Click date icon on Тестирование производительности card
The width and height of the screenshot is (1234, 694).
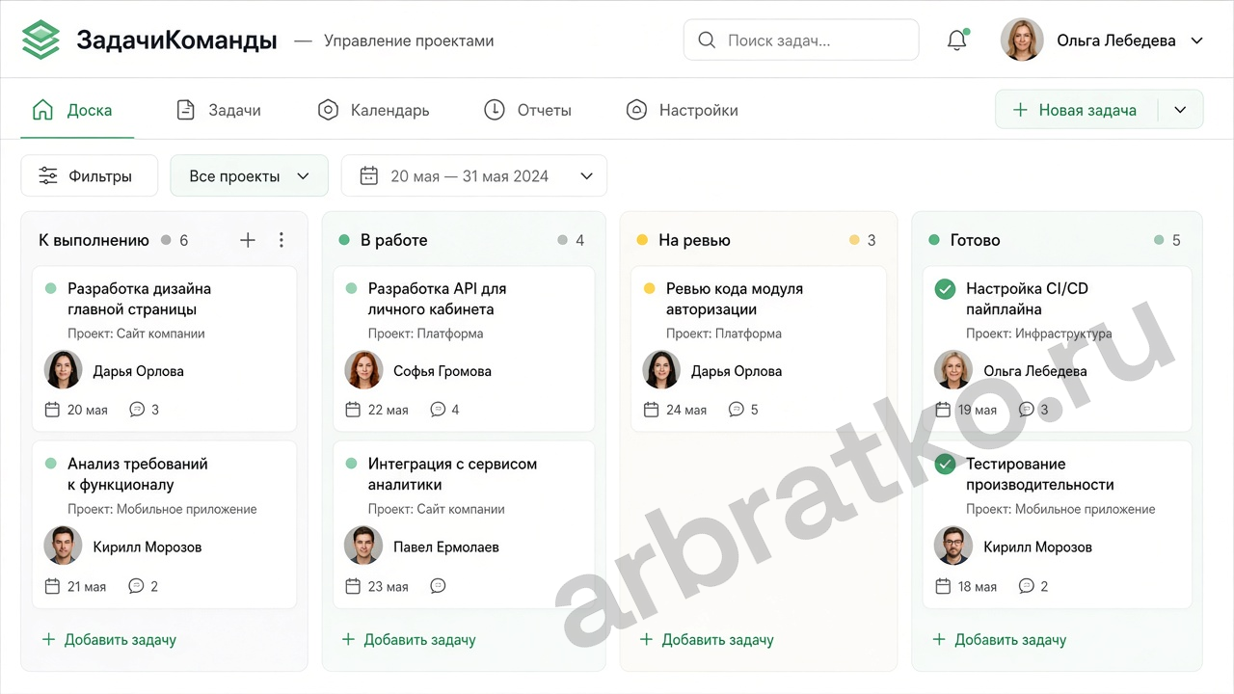point(943,585)
